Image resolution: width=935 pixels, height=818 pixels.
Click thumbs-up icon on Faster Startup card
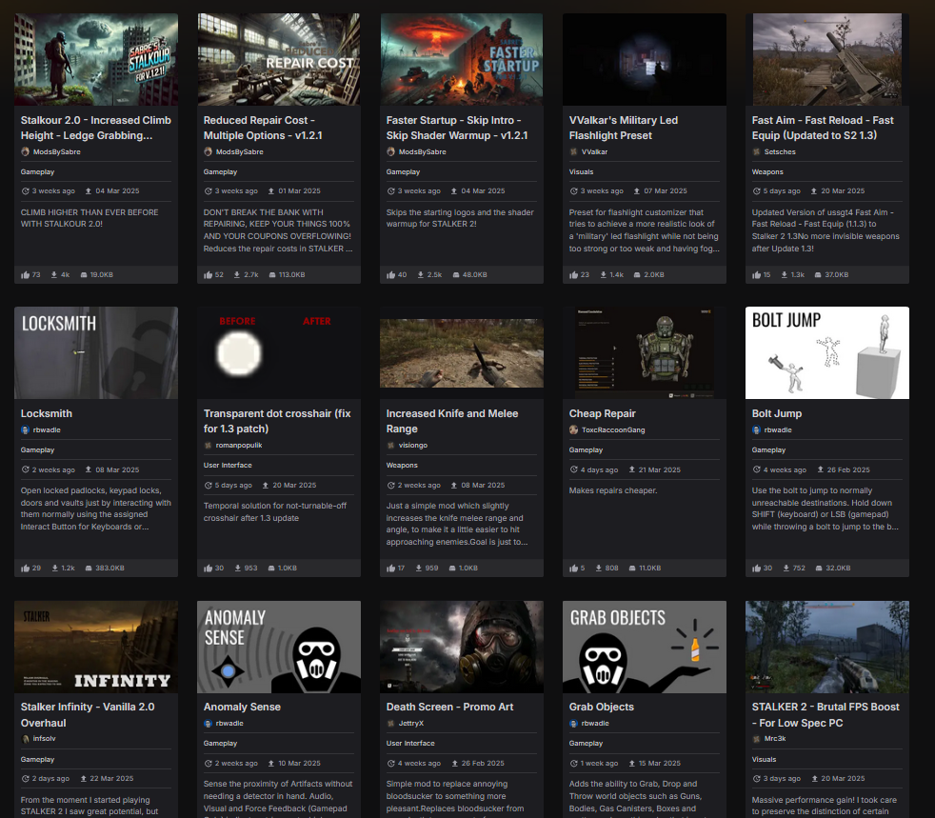tap(390, 275)
